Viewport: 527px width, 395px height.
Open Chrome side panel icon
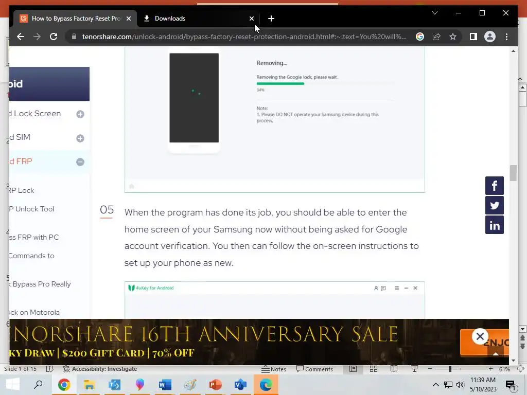[473, 37]
